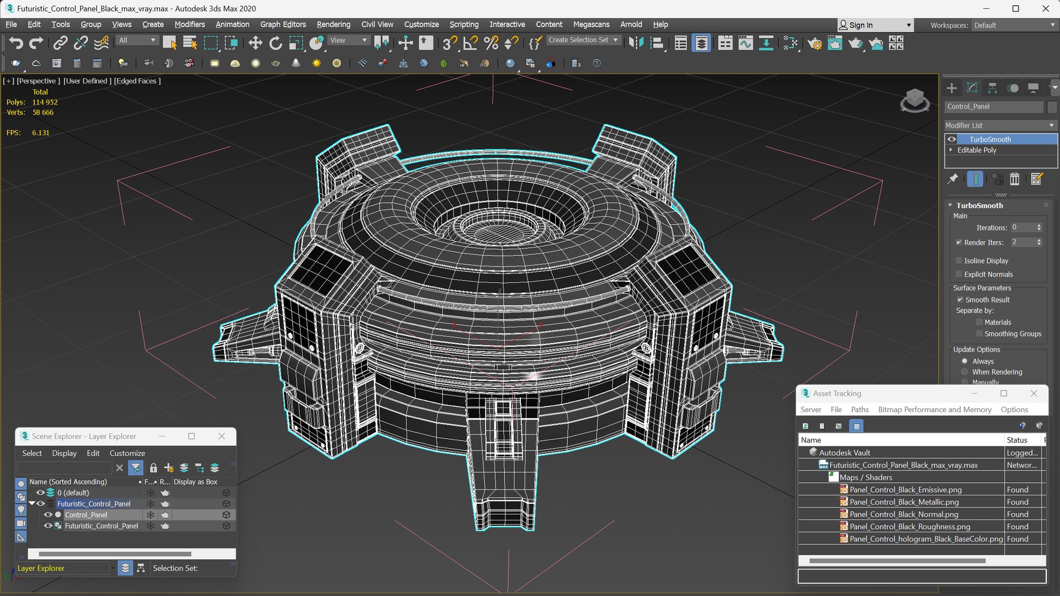The width and height of the screenshot is (1060, 596).
Task: Open the View reference coordinate dropdown
Action: pos(348,40)
